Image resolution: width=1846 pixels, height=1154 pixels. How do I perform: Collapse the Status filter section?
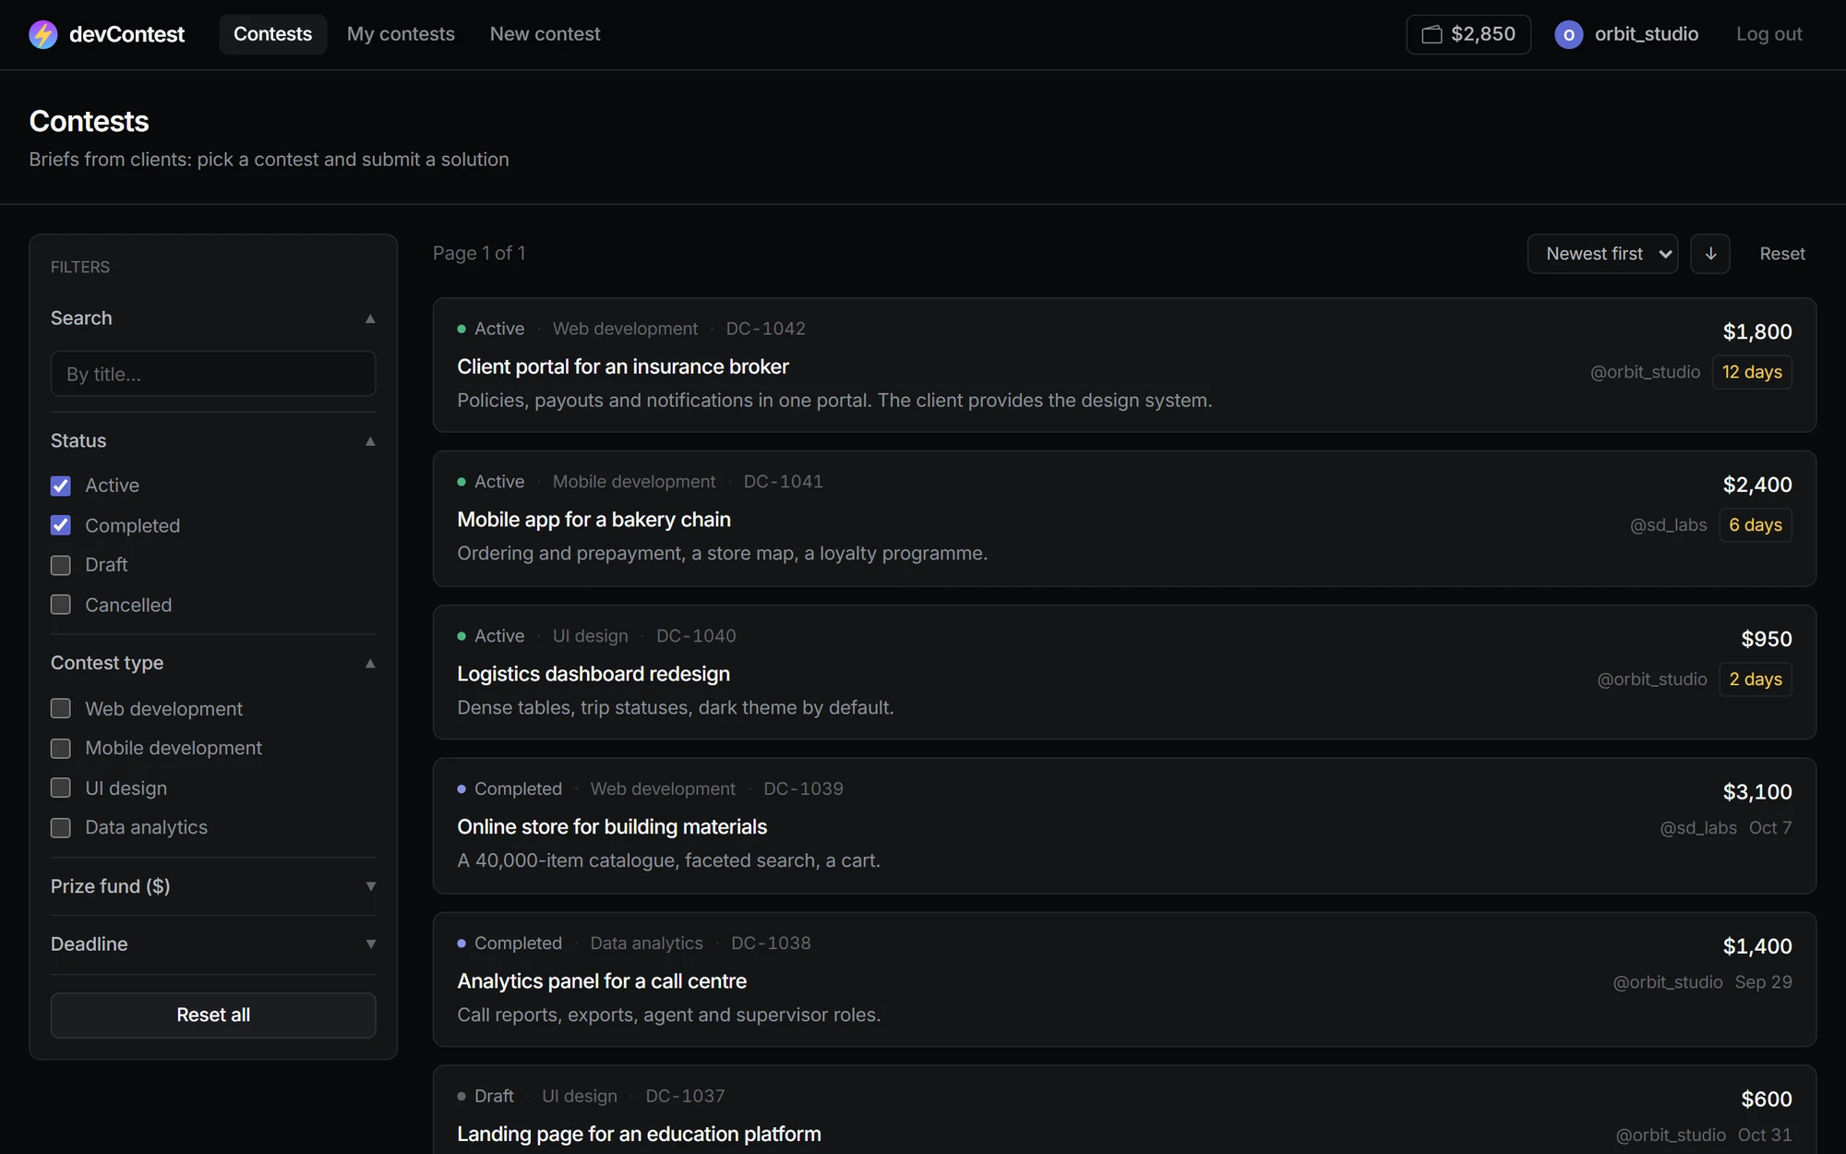pos(213,440)
